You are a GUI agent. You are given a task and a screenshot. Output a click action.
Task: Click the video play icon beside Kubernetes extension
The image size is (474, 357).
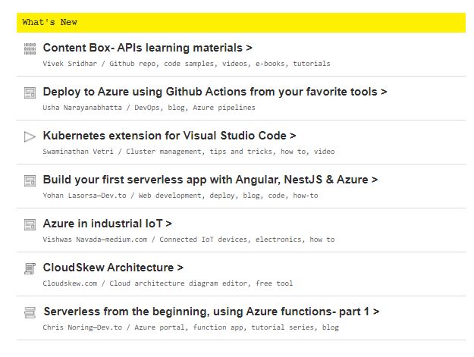pos(30,136)
